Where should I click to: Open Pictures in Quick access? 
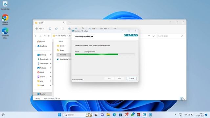click(43, 68)
